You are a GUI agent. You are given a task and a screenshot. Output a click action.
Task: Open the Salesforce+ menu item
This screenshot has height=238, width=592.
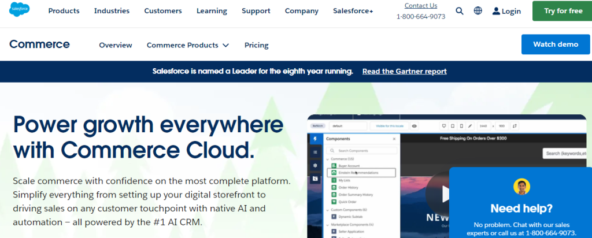(x=353, y=11)
